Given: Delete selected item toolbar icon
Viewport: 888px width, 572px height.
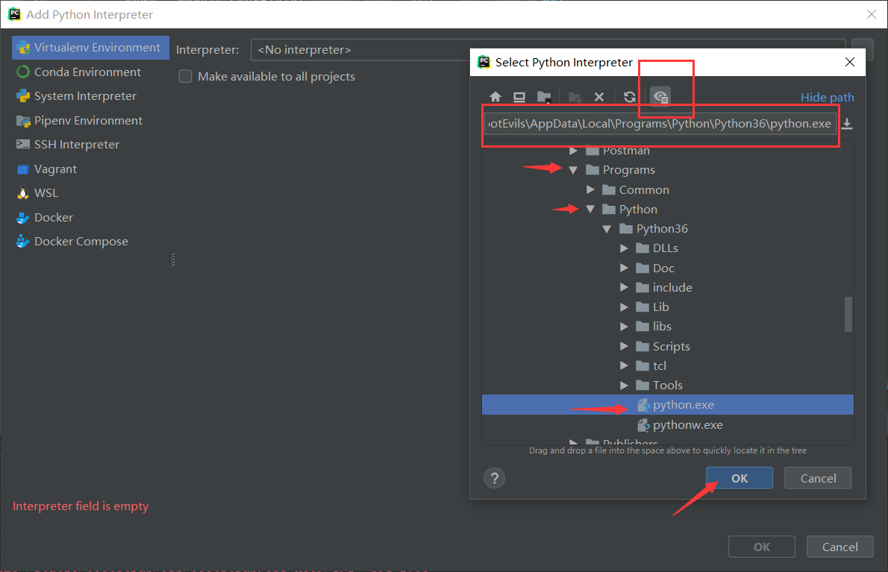Looking at the screenshot, I should [x=599, y=97].
